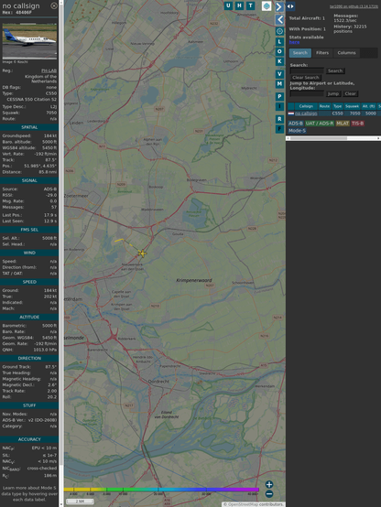Image resolution: width=381 pixels, height=507 pixels.
Task: Open the stats 'here' link
Action: 294,42
